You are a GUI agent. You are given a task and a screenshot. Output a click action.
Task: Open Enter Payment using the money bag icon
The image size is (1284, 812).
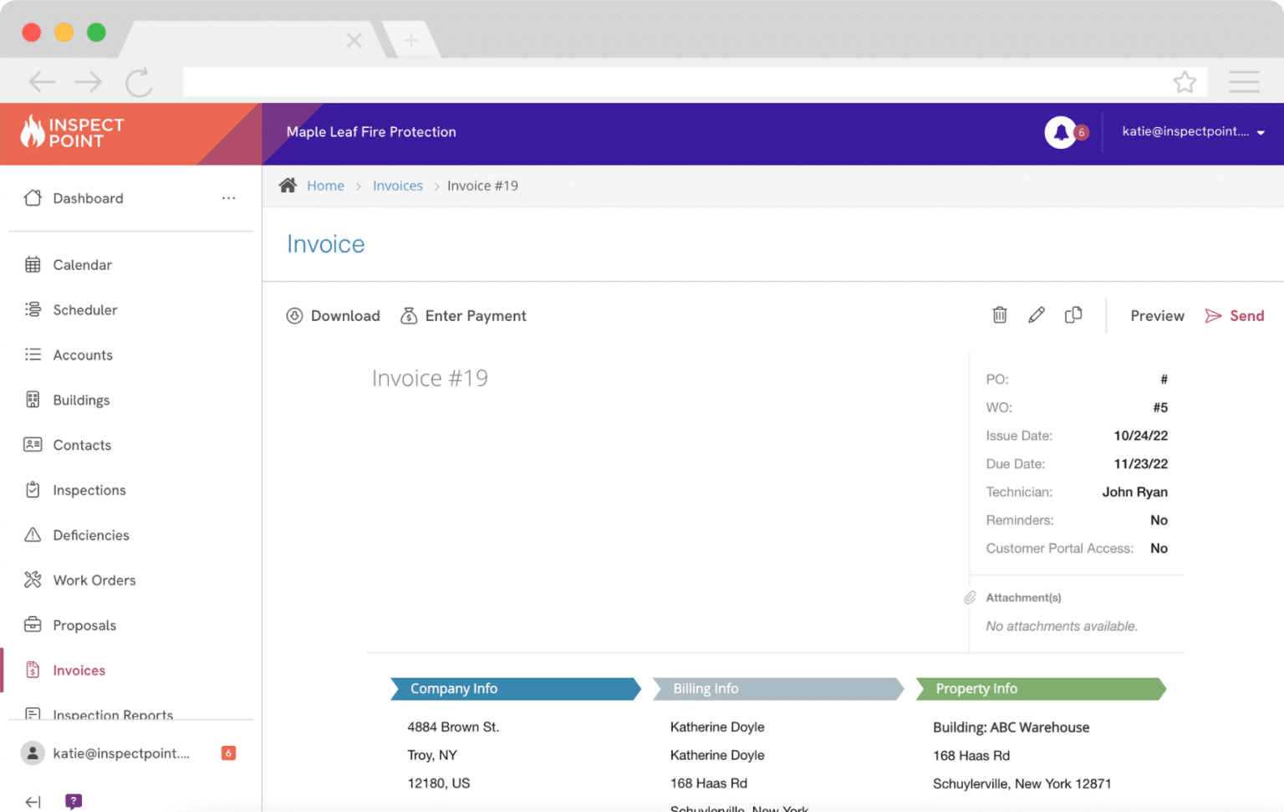[409, 315]
